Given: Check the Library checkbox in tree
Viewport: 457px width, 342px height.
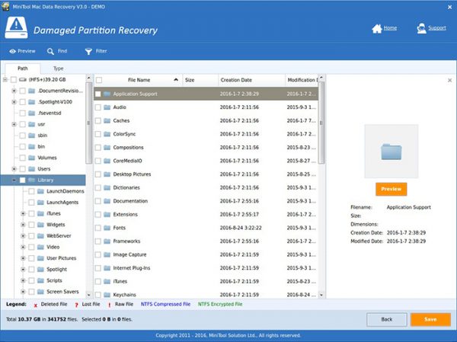Looking at the screenshot, I should pos(22,181).
